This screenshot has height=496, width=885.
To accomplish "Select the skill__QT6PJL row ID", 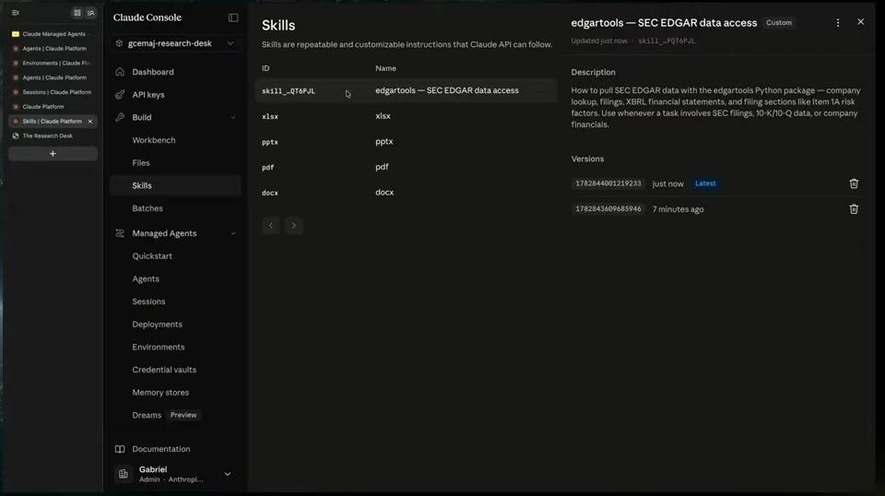I will pyautogui.click(x=289, y=91).
